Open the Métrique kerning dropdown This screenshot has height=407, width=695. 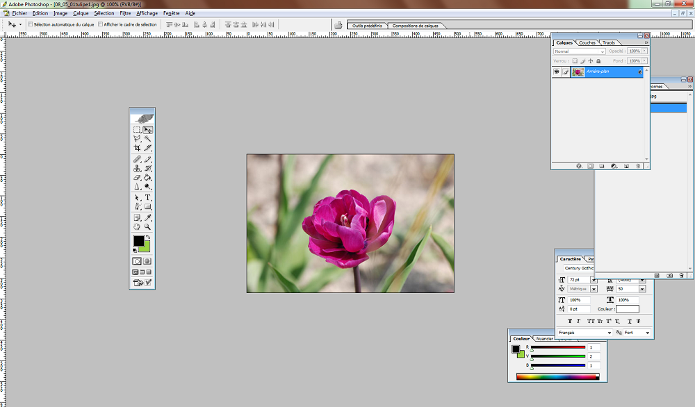coord(594,289)
